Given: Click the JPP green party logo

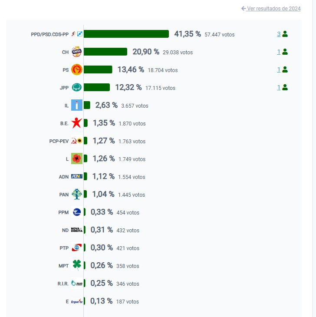Looking at the screenshot, I should coord(77,87).
